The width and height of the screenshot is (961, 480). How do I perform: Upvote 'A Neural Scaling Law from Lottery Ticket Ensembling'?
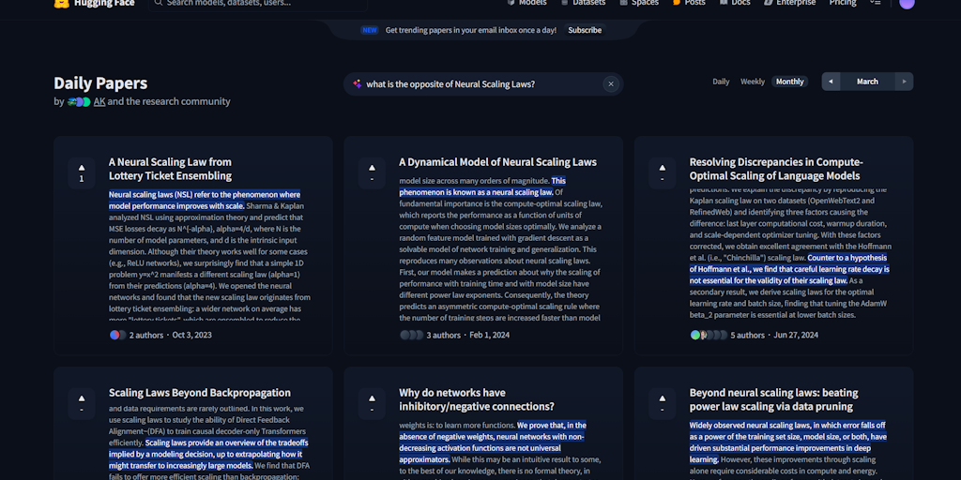(82, 173)
